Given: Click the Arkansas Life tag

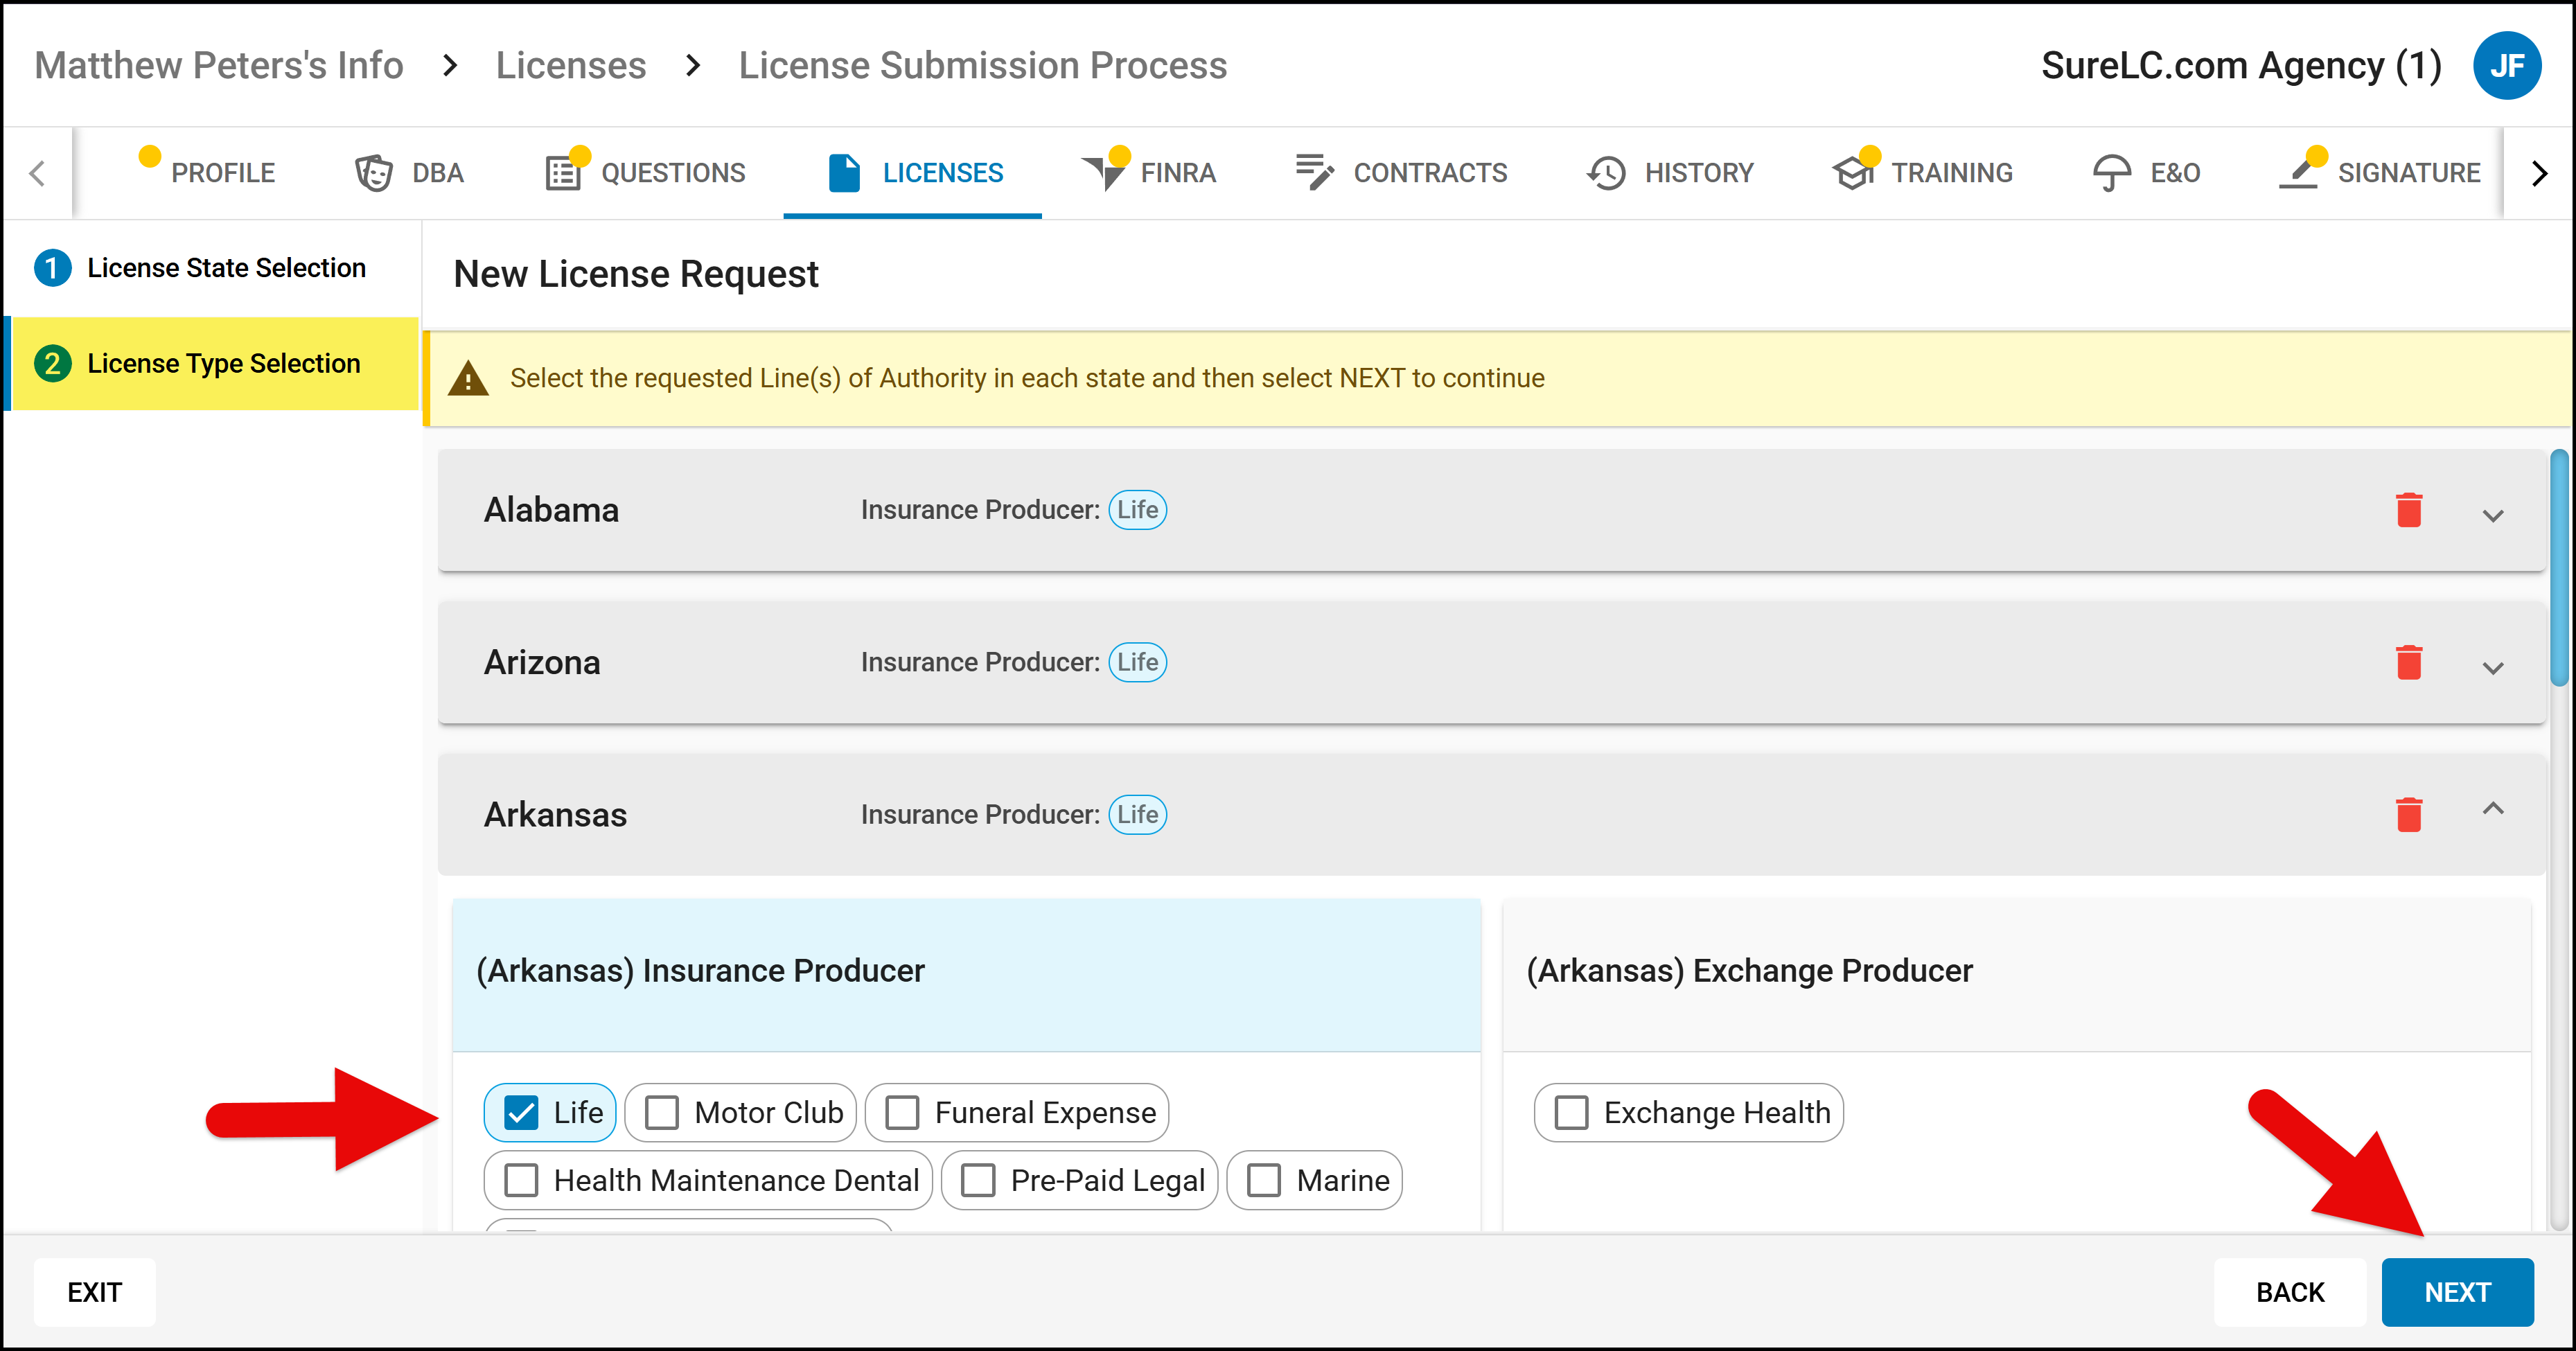Looking at the screenshot, I should click(x=1138, y=814).
